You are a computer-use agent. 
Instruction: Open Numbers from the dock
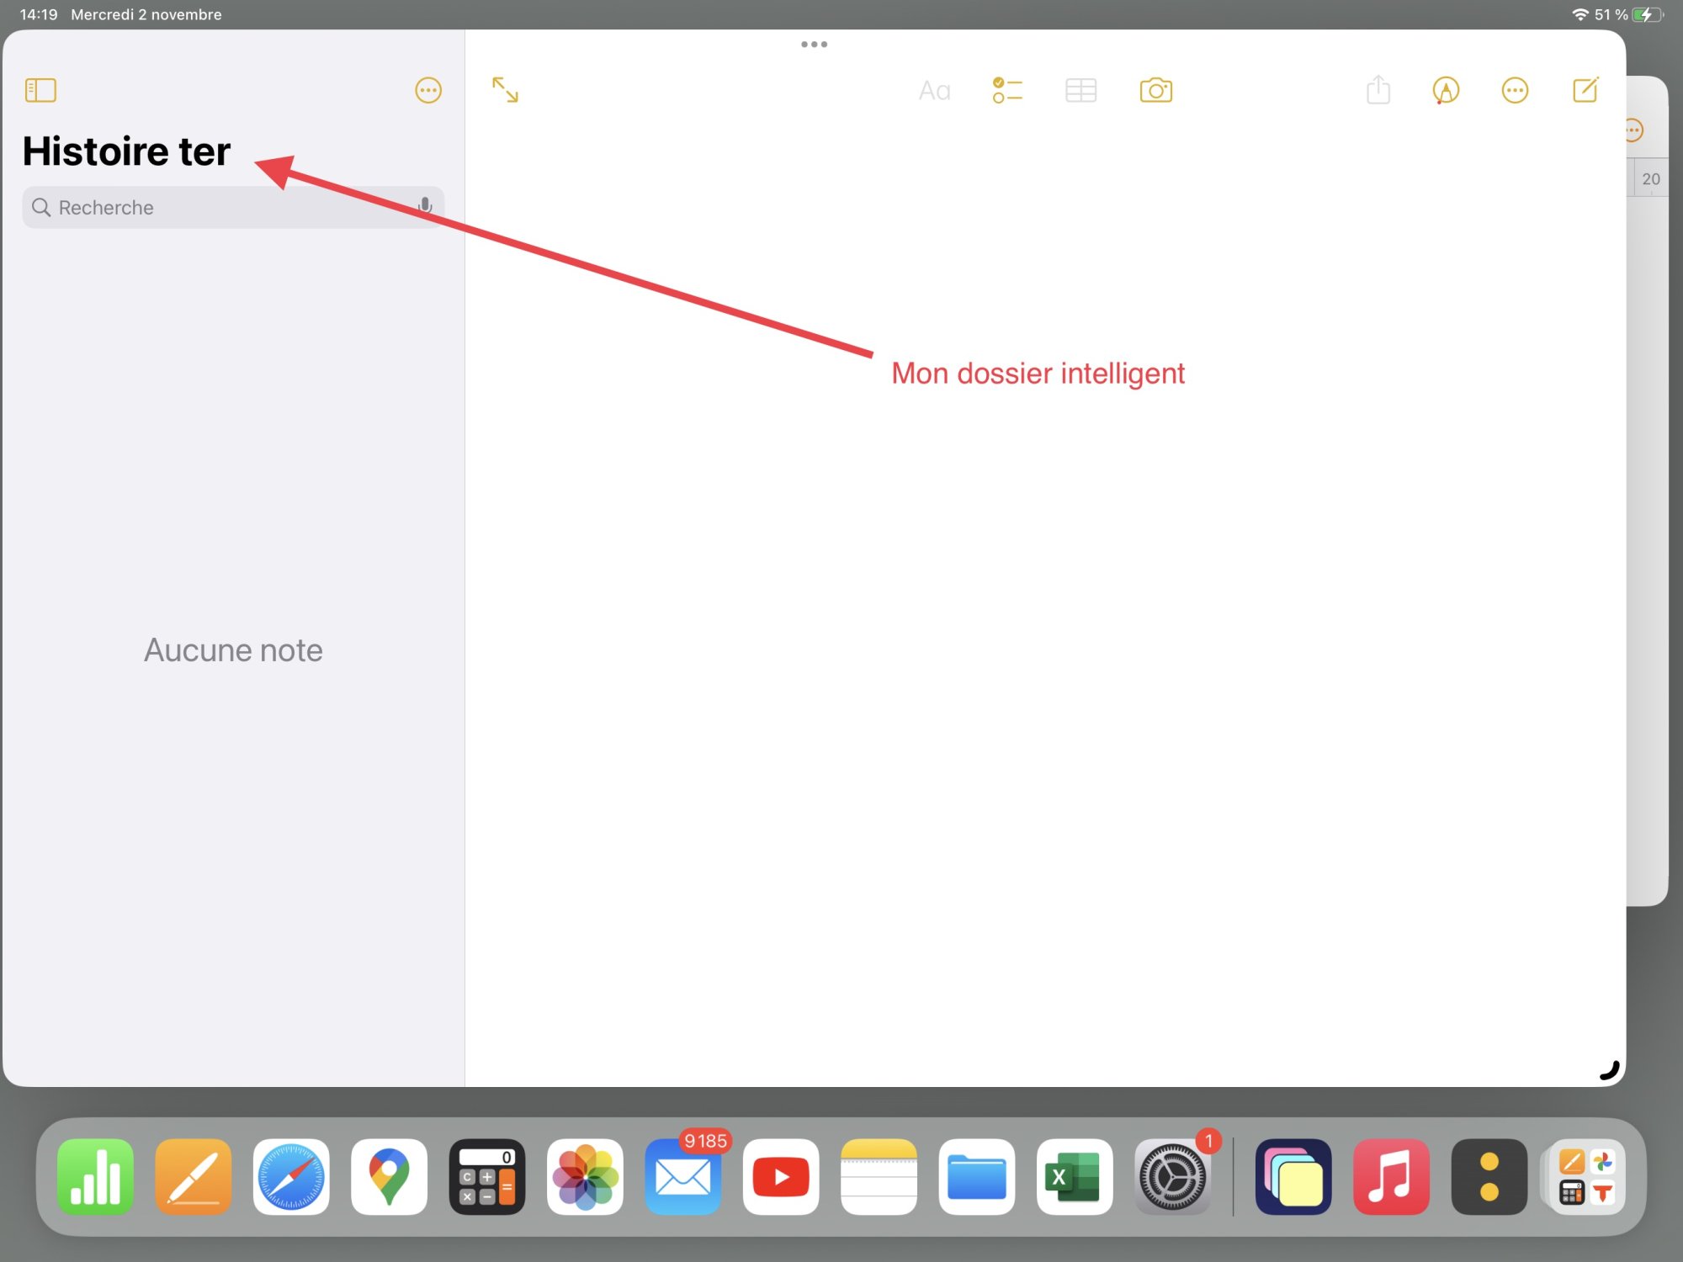click(95, 1176)
